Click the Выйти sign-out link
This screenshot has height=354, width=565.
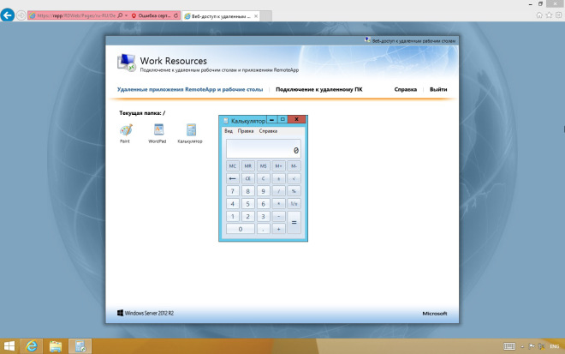pos(438,89)
